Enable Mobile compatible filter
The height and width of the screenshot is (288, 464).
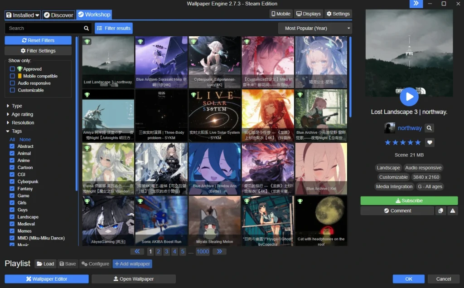coord(12,76)
